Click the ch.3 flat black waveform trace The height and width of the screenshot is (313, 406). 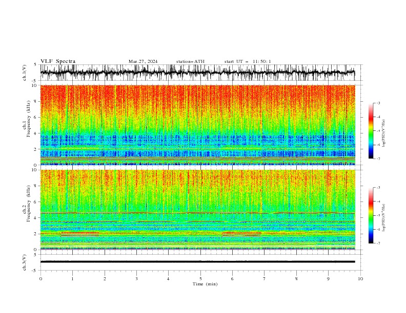click(x=198, y=262)
